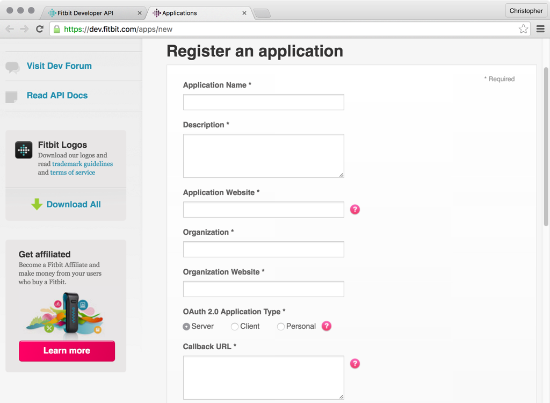Reload the page with refresh icon
550x403 pixels.
[40, 29]
